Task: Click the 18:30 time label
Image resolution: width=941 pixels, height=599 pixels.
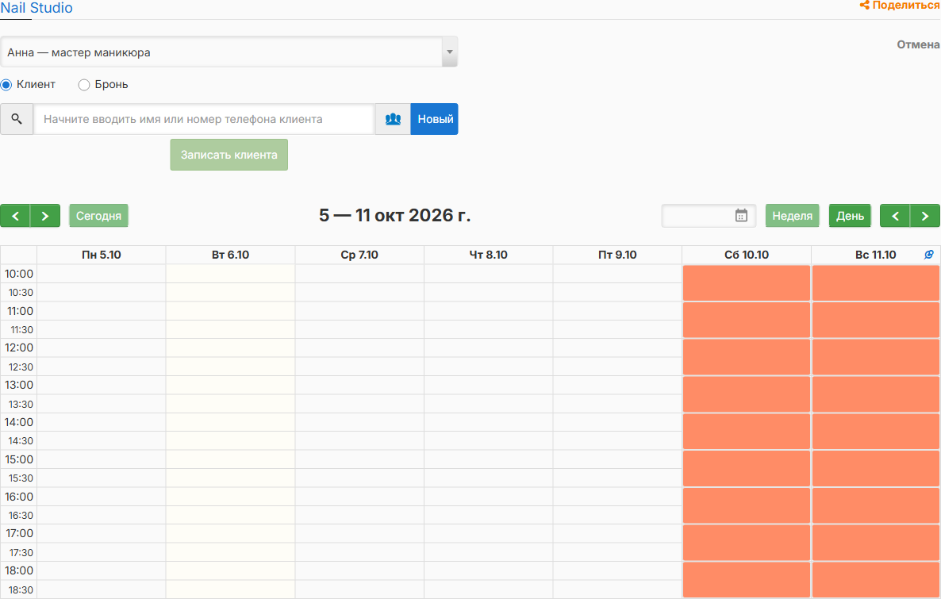Action: coord(21,589)
